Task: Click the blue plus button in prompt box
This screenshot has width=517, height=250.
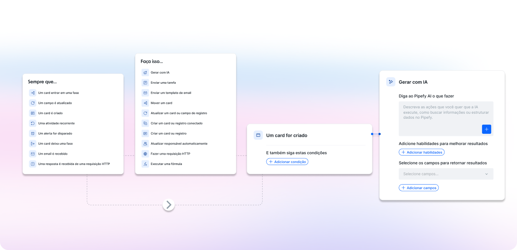Action: click(x=486, y=129)
